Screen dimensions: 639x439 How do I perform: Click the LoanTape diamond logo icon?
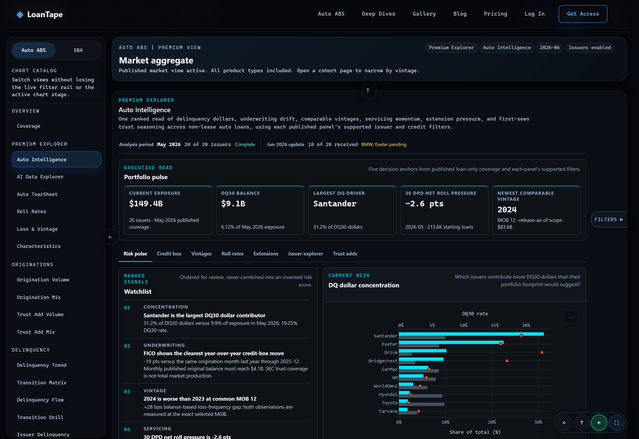pyautogui.click(x=20, y=15)
